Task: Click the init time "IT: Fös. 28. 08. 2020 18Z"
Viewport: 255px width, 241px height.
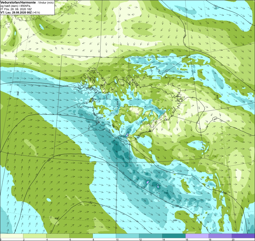Action: [x=16, y=9]
